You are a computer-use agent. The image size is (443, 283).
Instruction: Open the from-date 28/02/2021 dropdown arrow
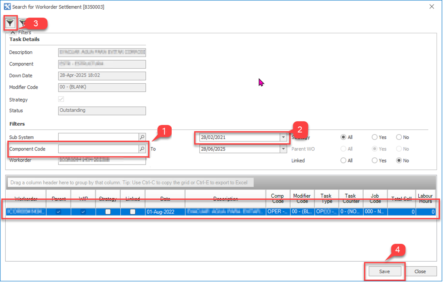point(283,137)
